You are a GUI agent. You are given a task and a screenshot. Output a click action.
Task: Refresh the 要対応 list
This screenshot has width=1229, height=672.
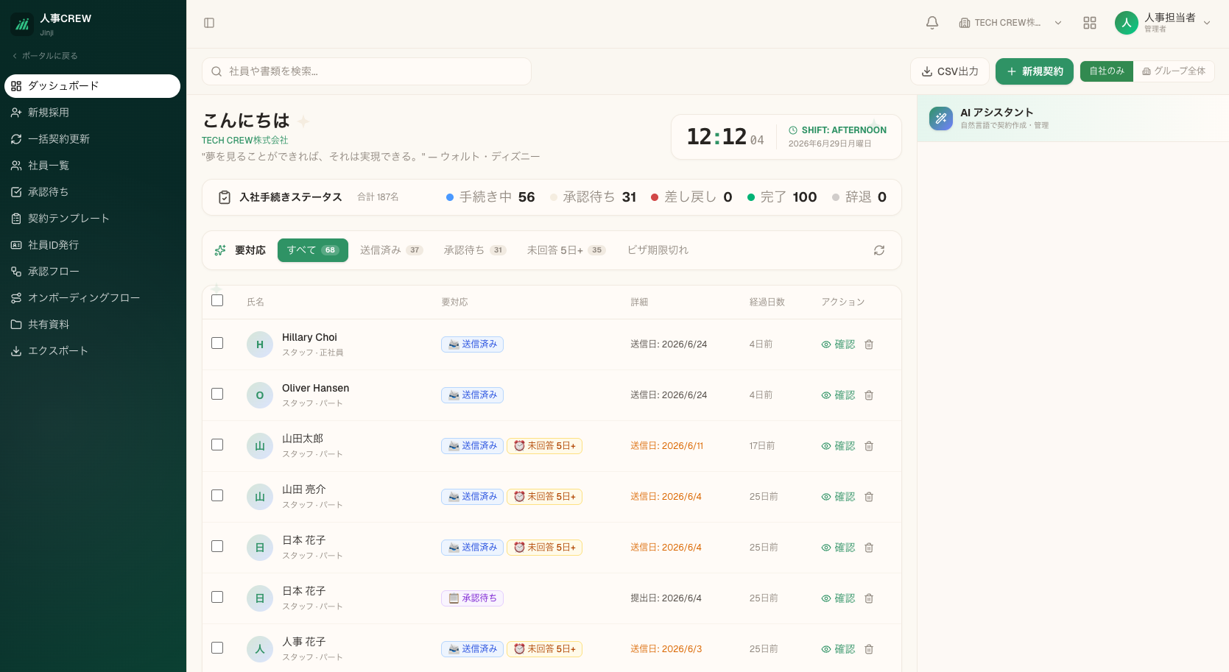pyautogui.click(x=879, y=250)
